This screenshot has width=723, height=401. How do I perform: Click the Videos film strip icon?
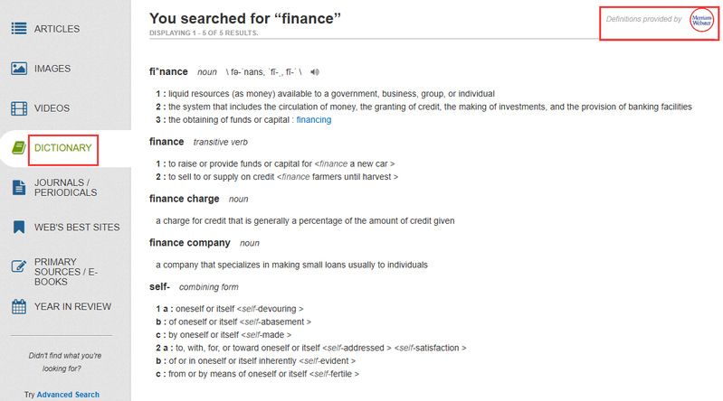click(x=19, y=108)
